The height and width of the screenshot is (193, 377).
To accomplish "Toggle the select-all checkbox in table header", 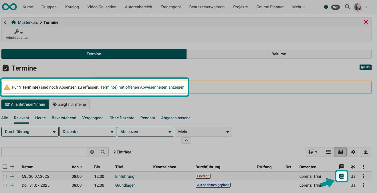I will click(x=5, y=167).
